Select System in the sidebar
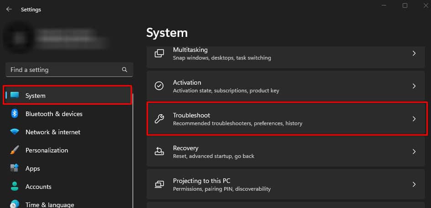 (x=68, y=96)
